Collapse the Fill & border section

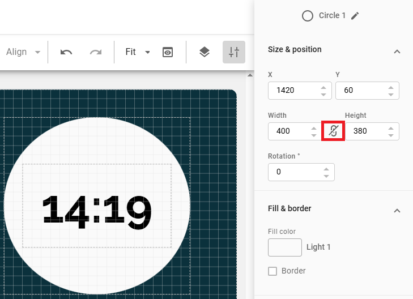point(397,211)
